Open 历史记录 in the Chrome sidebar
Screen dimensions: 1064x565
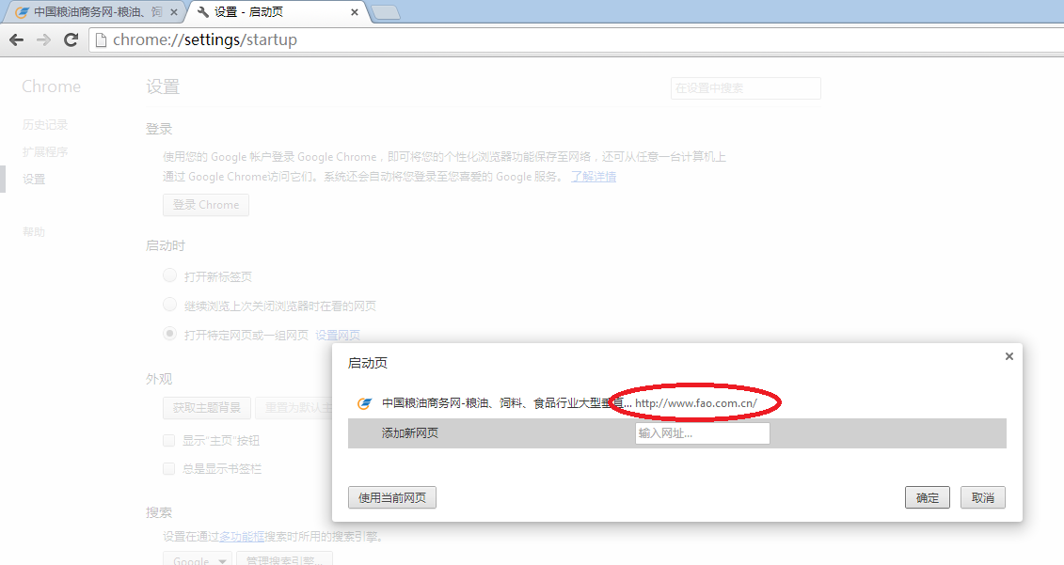pyautogui.click(x=45, y=125)
